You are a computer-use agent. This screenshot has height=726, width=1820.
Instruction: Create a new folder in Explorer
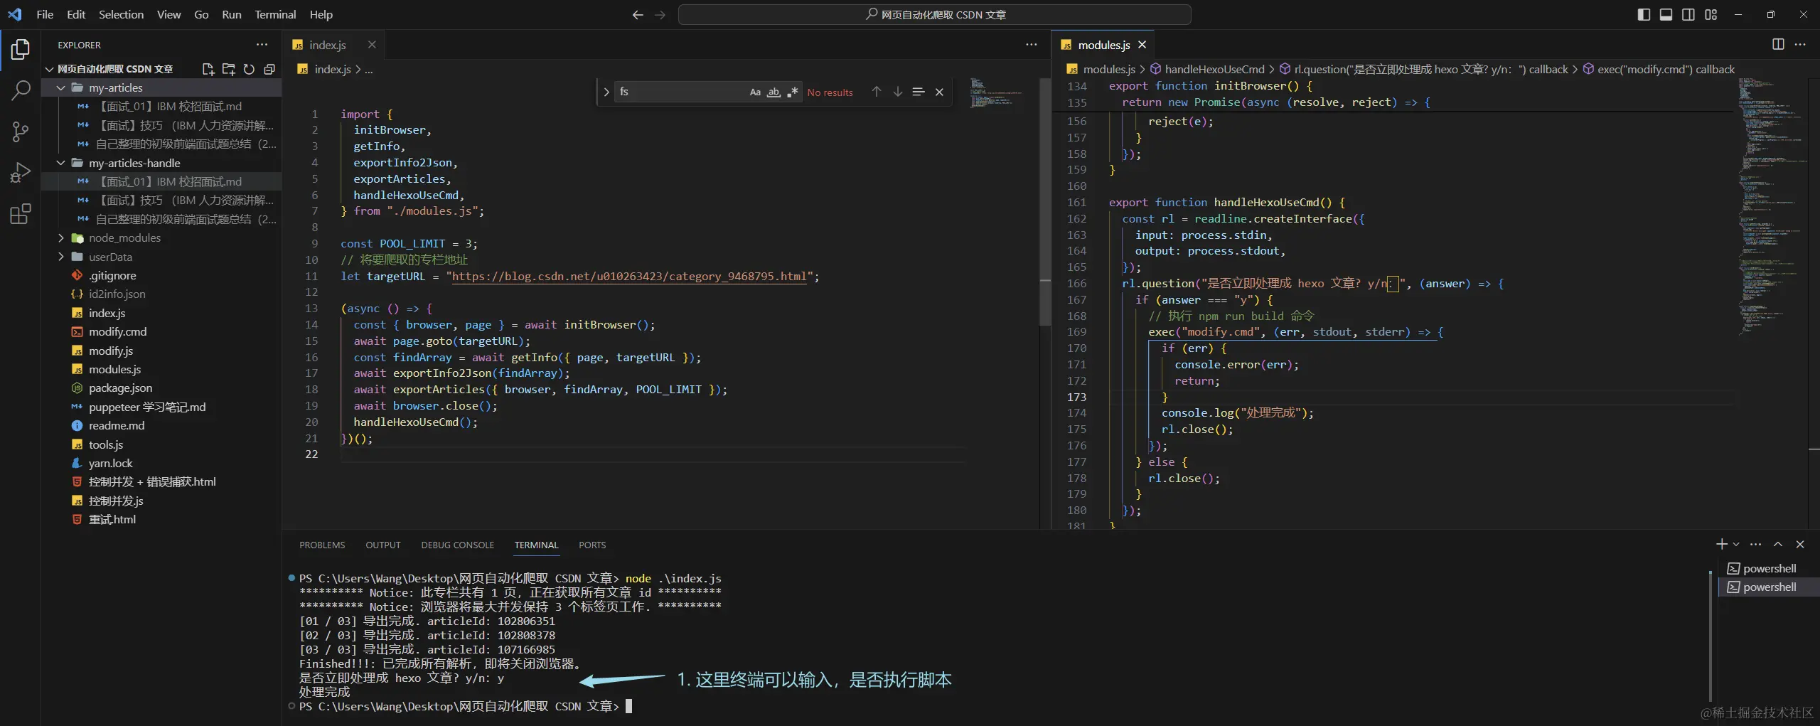point(228,69)
